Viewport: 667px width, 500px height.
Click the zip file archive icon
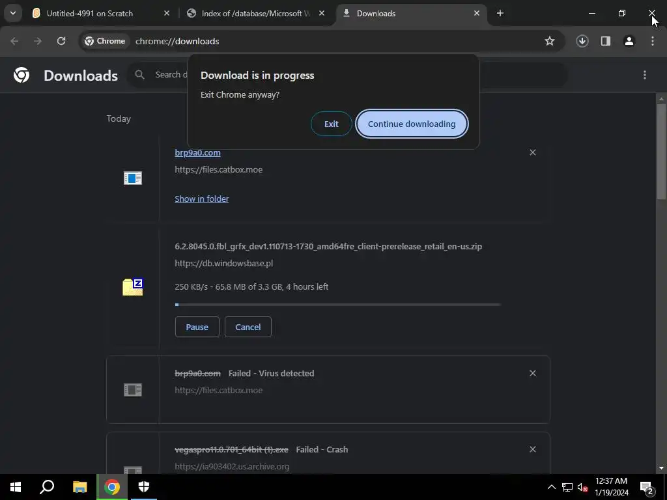[x=133, y=287]
